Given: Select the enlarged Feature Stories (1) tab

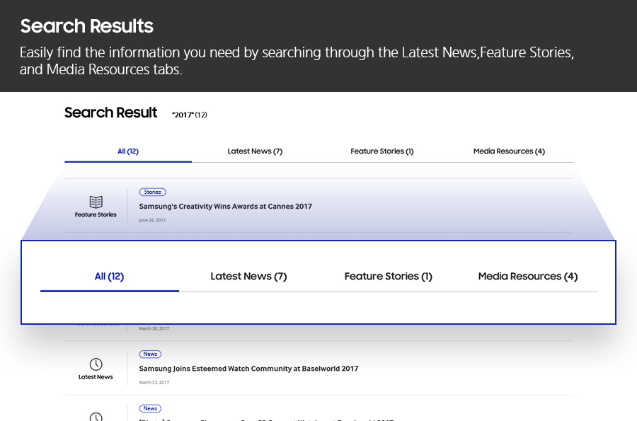Looking at the screenshot, I should [388, 277].
